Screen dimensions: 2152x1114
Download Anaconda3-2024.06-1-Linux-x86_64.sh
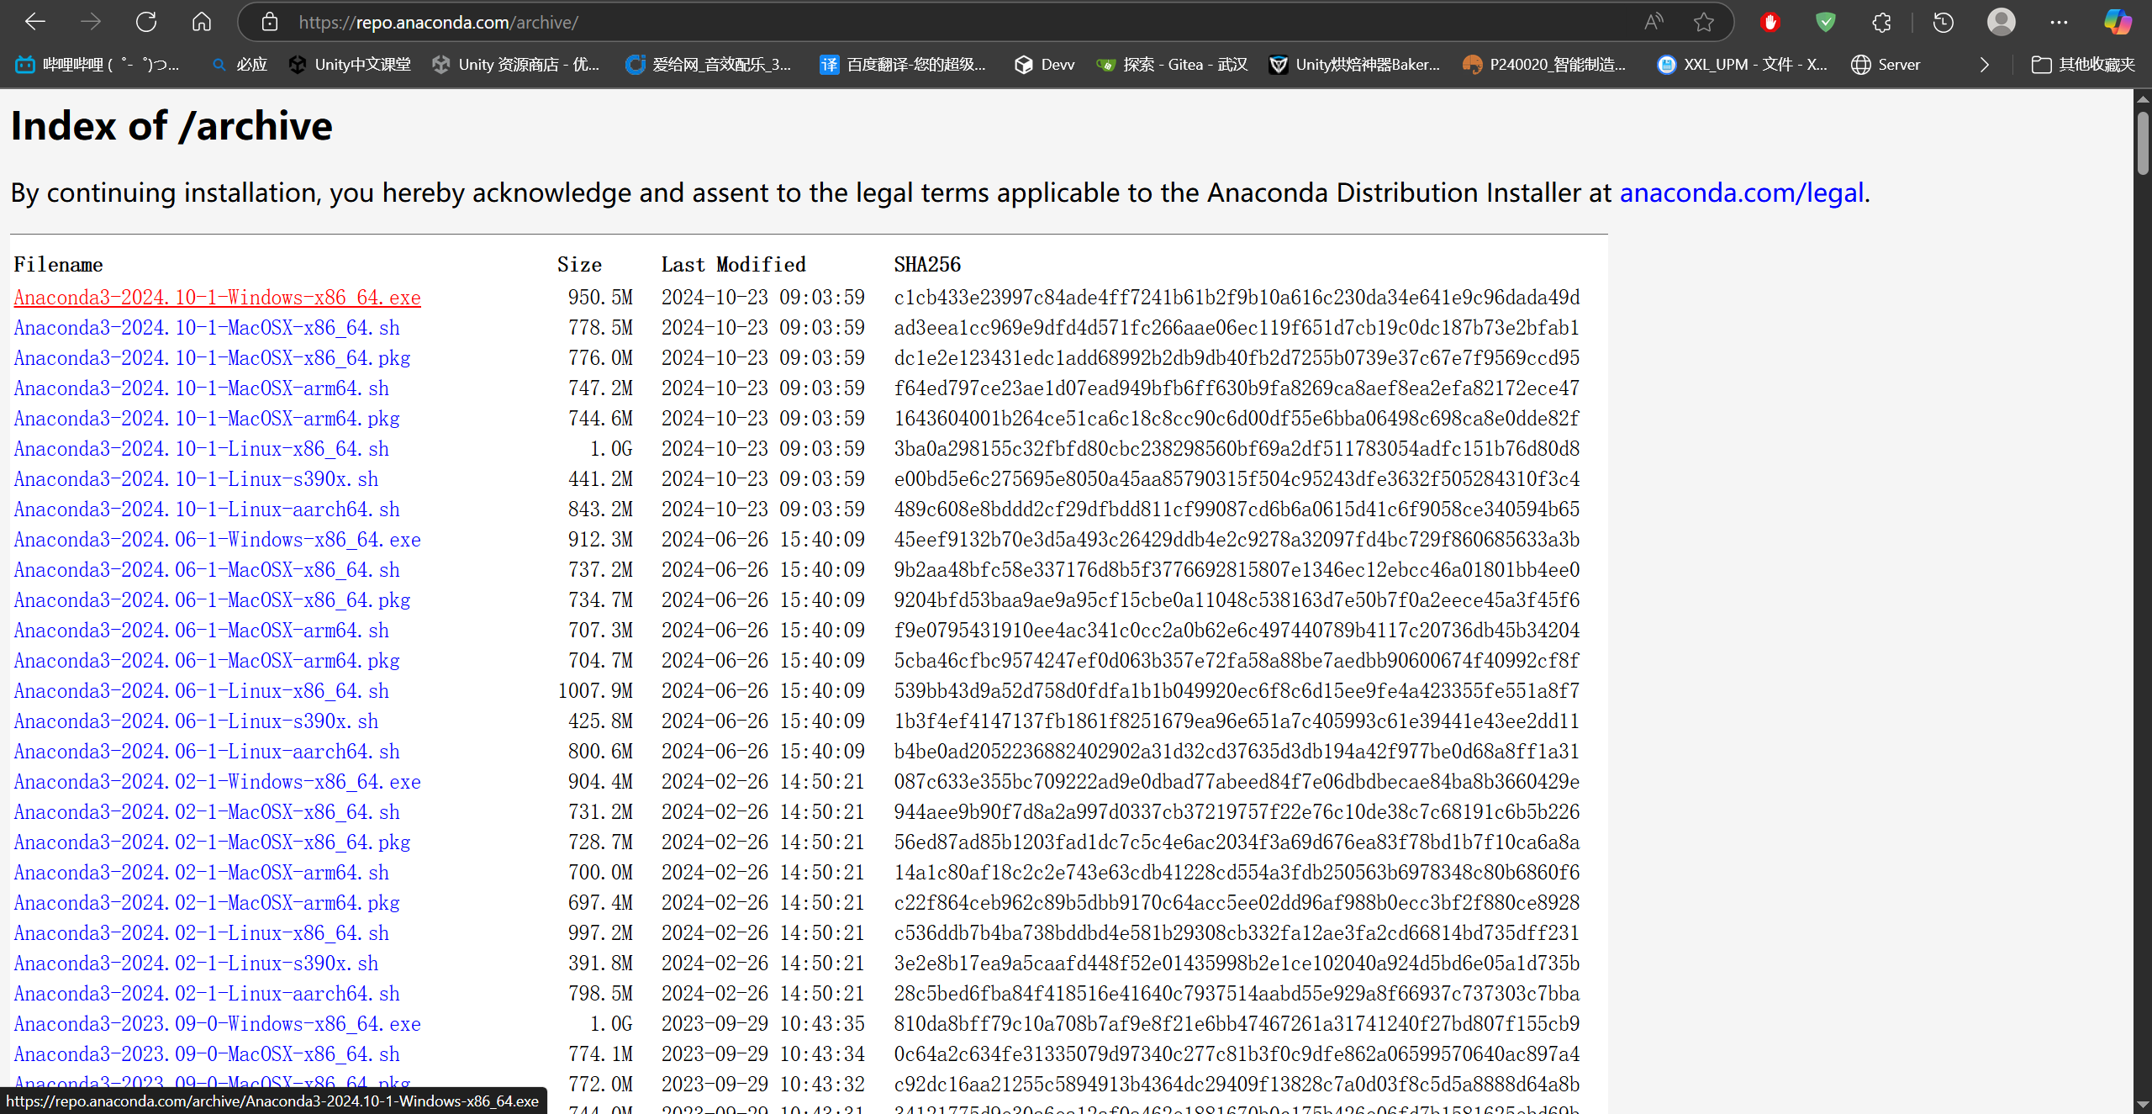point(201,691)
